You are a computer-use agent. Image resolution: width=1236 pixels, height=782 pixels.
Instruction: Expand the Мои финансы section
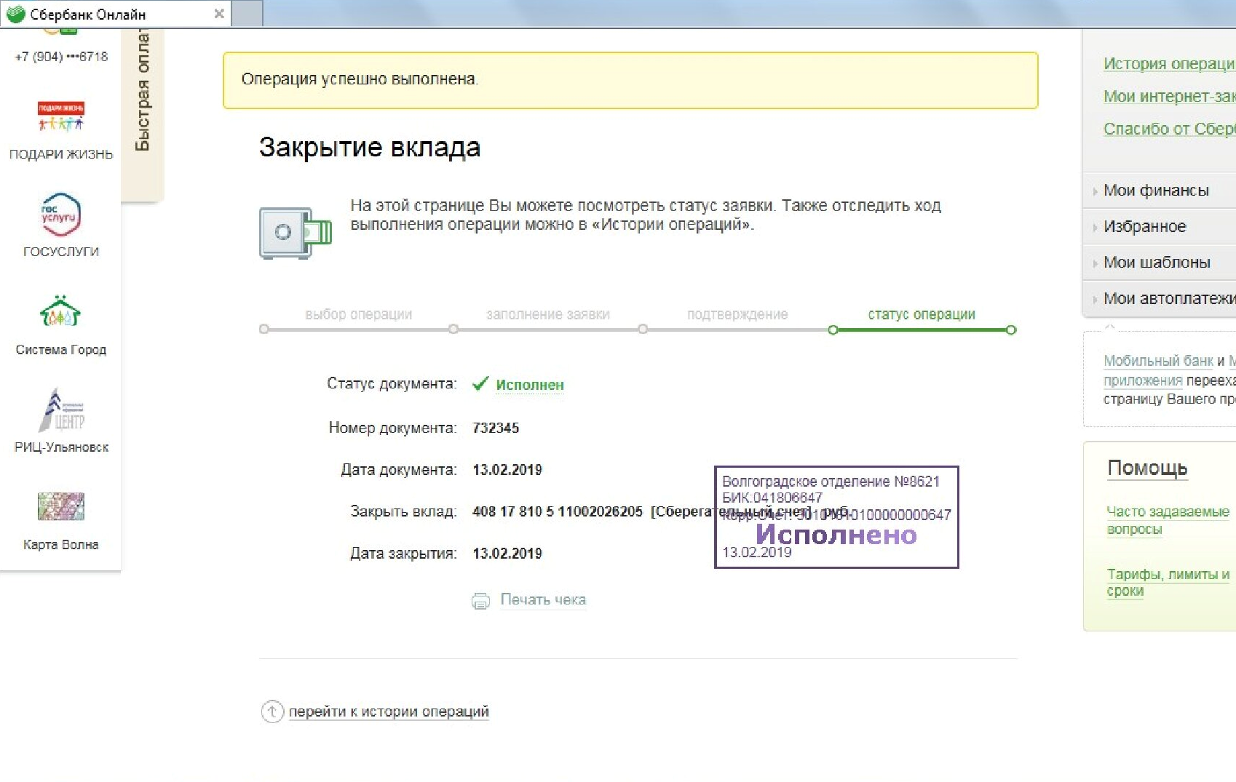(1160, 191)
